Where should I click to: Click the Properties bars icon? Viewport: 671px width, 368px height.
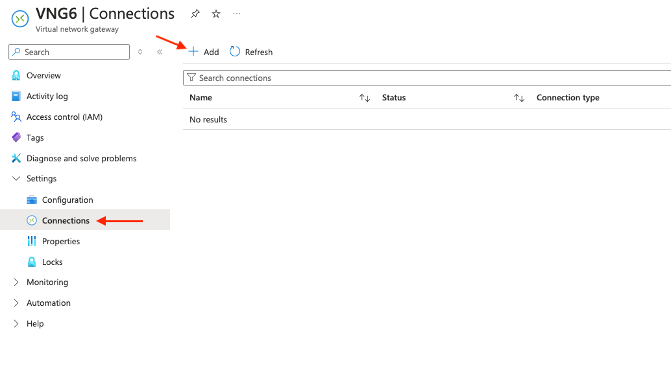tap(32, 241)
